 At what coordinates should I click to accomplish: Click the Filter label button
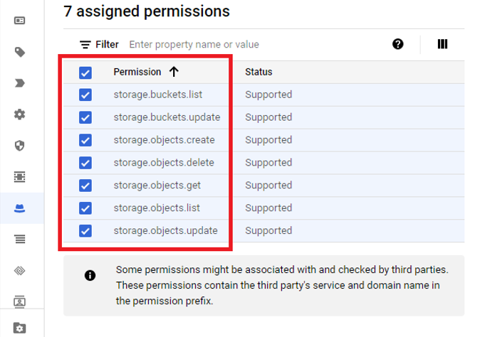107,45
